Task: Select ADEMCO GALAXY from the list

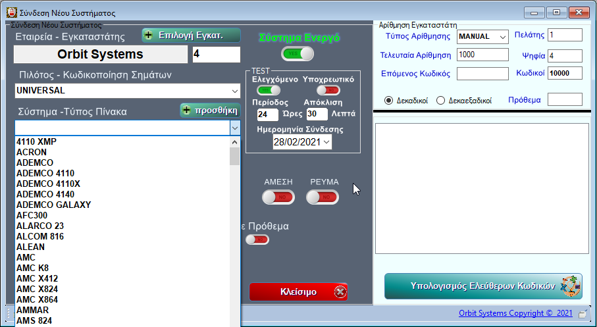Action: tap(53, 205)
